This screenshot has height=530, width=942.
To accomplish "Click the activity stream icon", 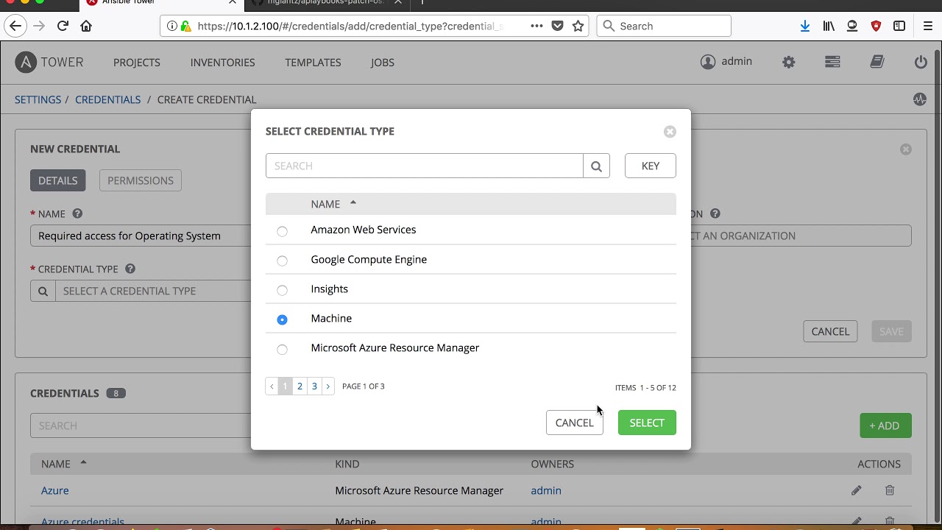I will click(920, 99).
